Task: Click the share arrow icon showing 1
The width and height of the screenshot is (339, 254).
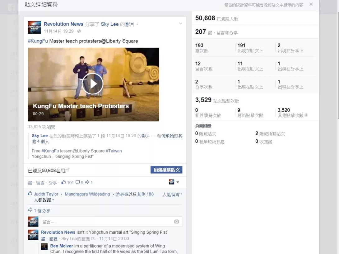Action: [x=87, y=182]
